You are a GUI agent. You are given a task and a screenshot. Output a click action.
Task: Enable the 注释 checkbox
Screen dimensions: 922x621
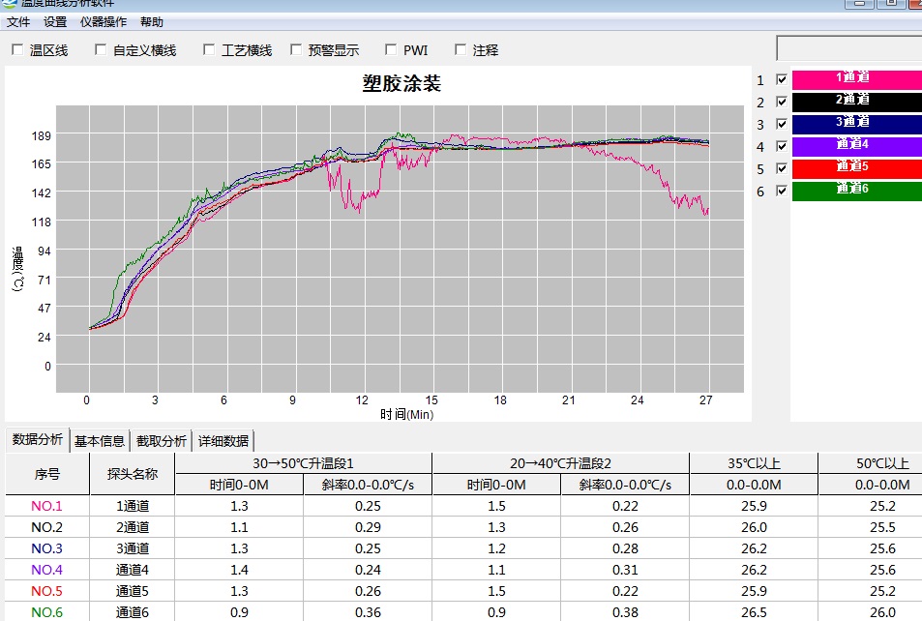click(461, 50)
